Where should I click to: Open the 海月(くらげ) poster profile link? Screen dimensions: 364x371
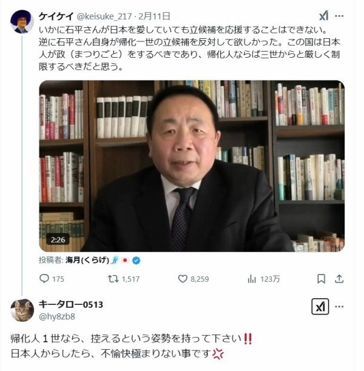pyautogui.click(x=87, y=260)
